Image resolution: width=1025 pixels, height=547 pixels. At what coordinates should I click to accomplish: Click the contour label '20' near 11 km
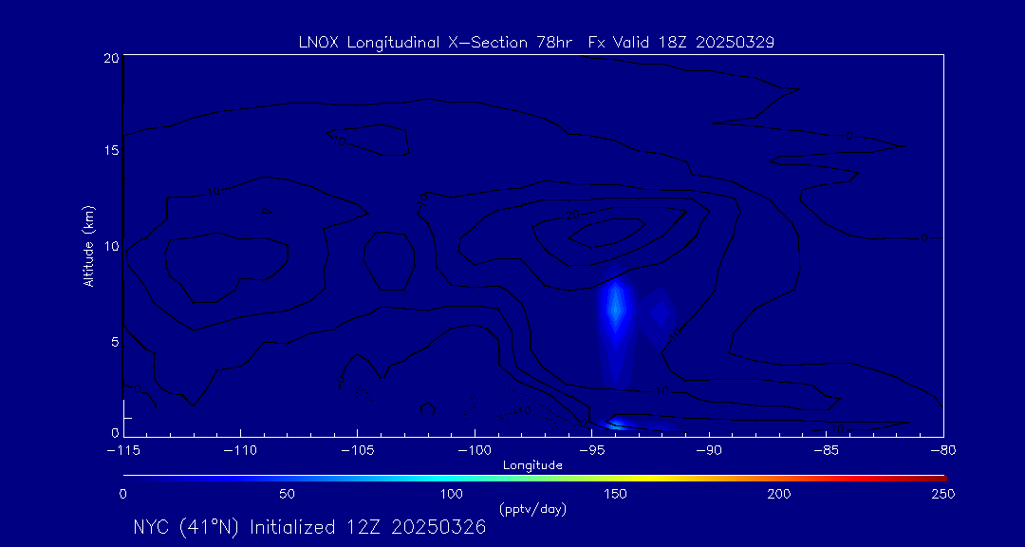(x=574, y=216)
